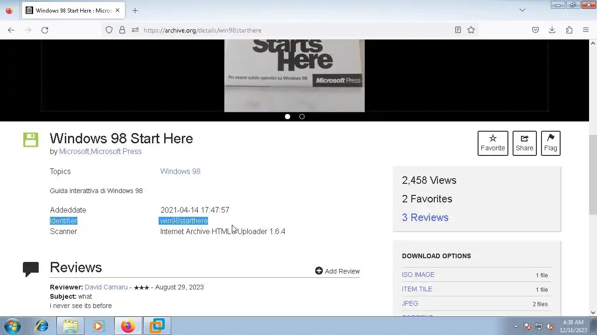Viewport: 597px width, 335px height.
Task: Switch to Firefox taskbar button
Action: click(128, 326)
